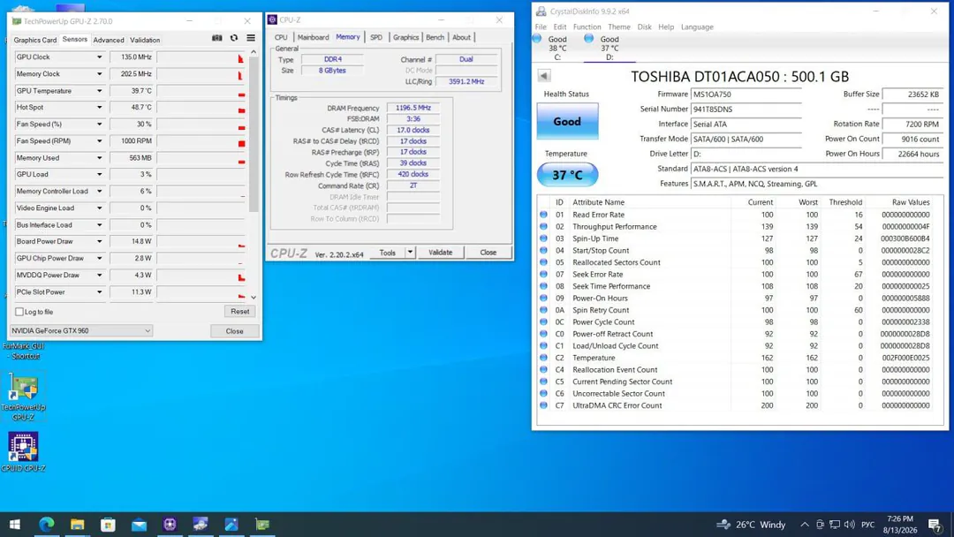Click the Good health status button
The height and width of the screenshot is (537, 954).
(x=567, y=122)
